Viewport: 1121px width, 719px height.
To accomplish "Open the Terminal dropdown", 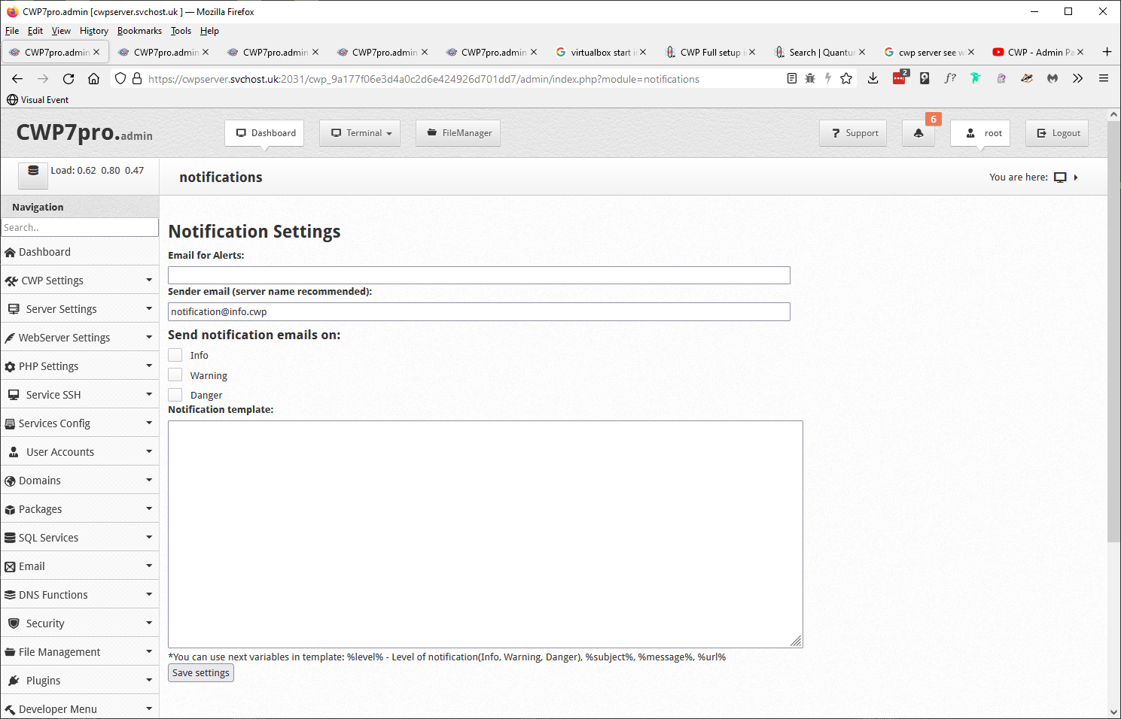I will tap(360, 133).
